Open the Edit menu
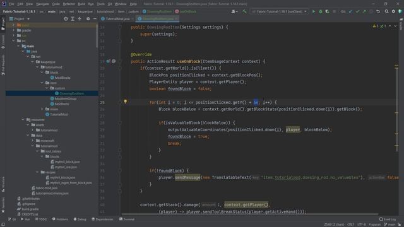The image size is (404, 227). [20, 4]
